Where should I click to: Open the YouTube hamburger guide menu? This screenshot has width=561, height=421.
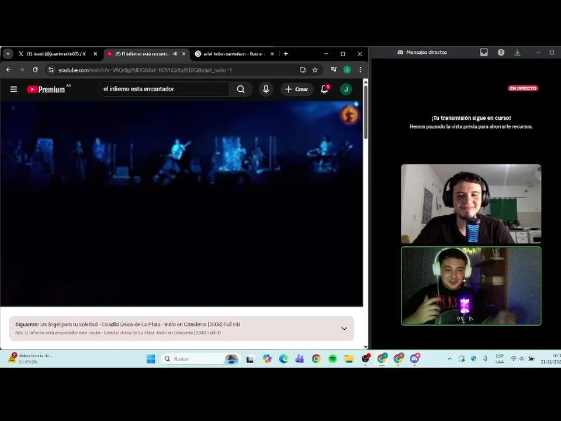click(13, 89)
